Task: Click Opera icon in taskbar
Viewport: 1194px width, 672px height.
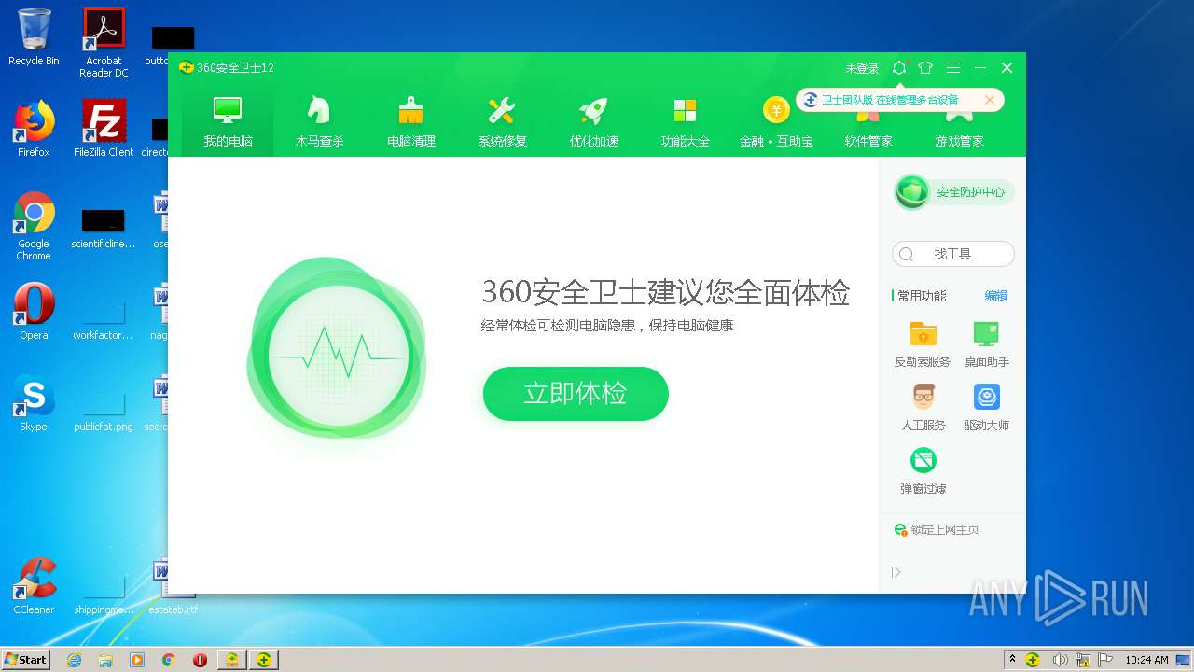Action: point(200,660)
